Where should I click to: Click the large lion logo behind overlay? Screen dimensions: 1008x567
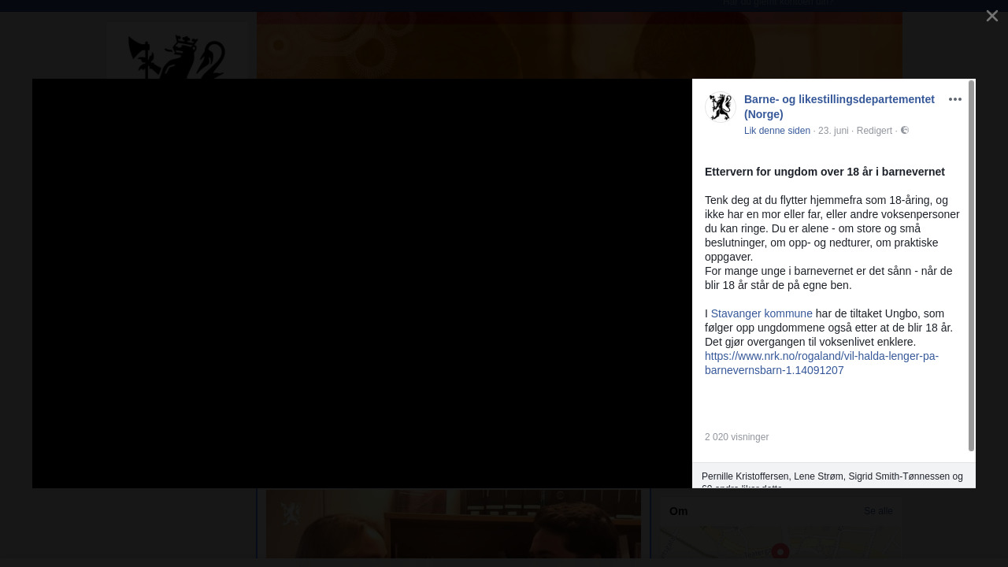(177, 57)
